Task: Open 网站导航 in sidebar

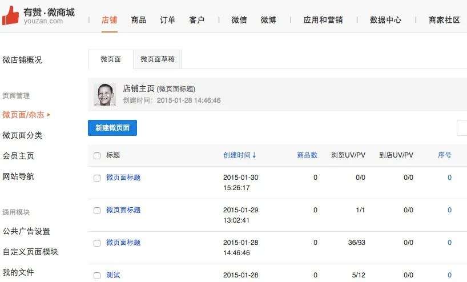Action: pyautogui.click(x=18, y=176)
